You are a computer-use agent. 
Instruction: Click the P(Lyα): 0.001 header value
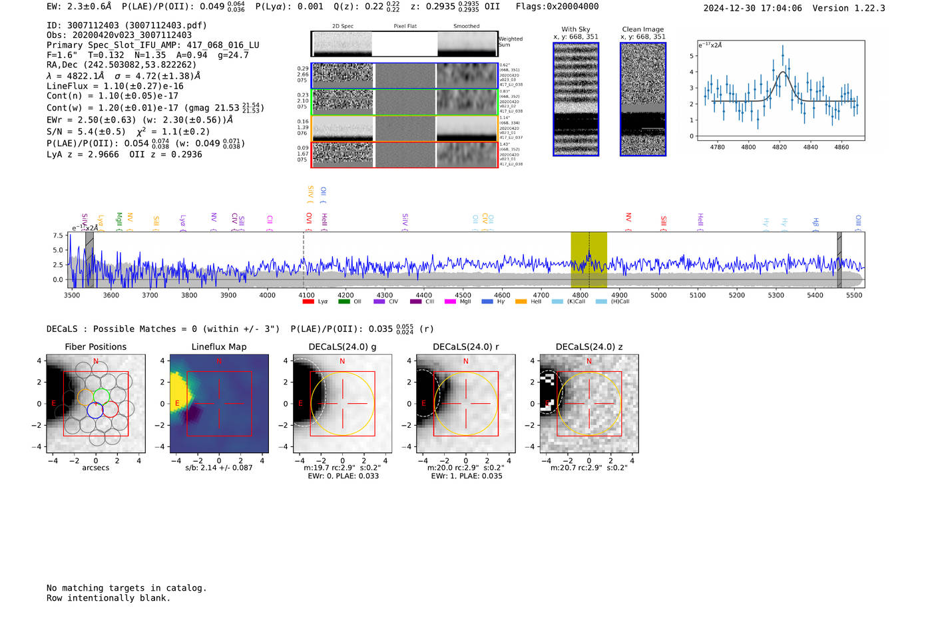[290, 7]
